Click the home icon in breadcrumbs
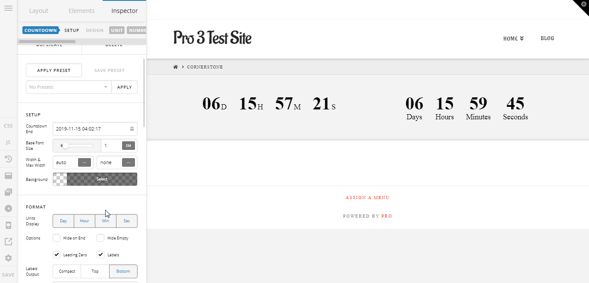The image size is (589, 283). (x=175, y=67)
